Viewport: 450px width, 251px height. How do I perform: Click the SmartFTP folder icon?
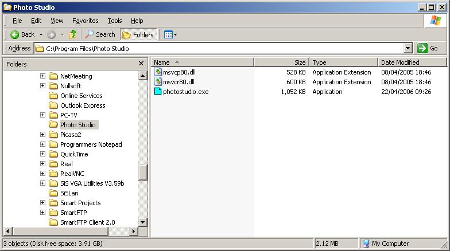tap(53, 212)
